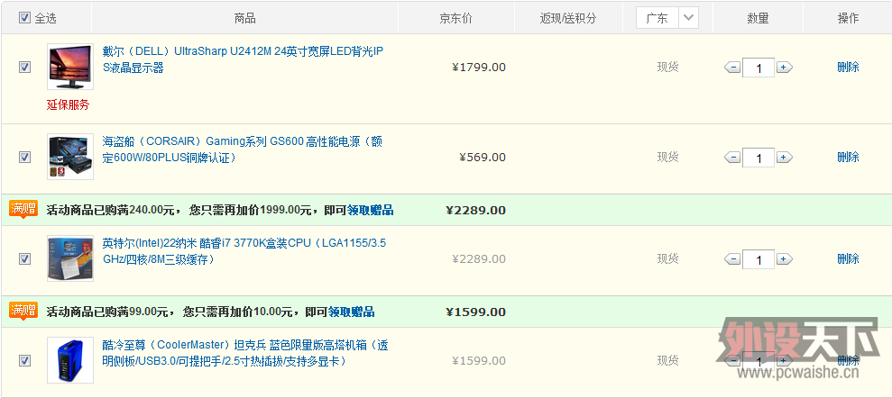Image resolution: width=892 pixels, height=398 pixels.
Task: Uncheck the DELL U2412M monitor checkbox
Action: [x=24, y=67]
